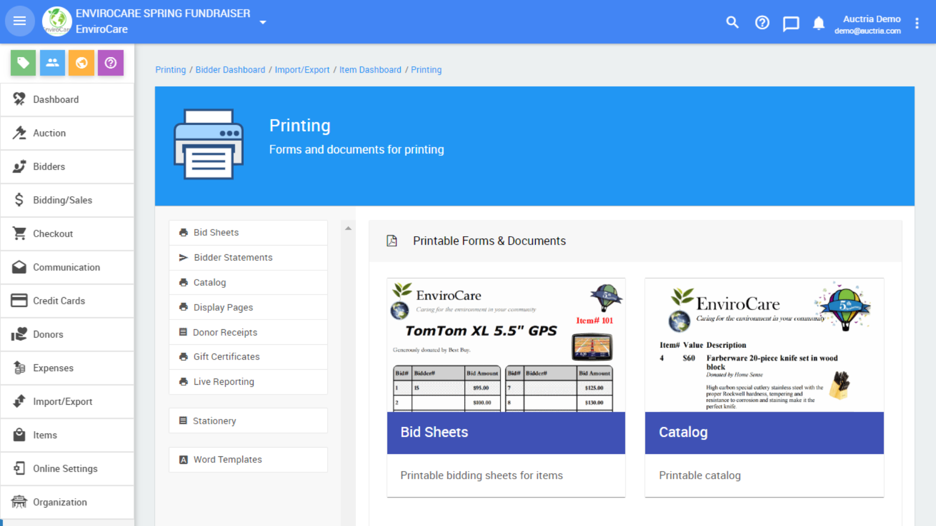This screenshot has height=526, width=936.
Task: Select Donor Receipts in the printing menu
Action: [225, 332]
